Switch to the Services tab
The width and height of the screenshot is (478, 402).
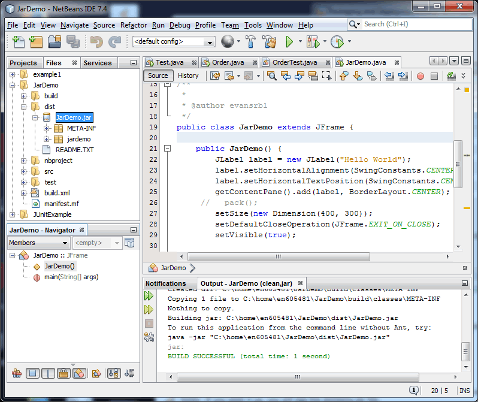point(98,63)
